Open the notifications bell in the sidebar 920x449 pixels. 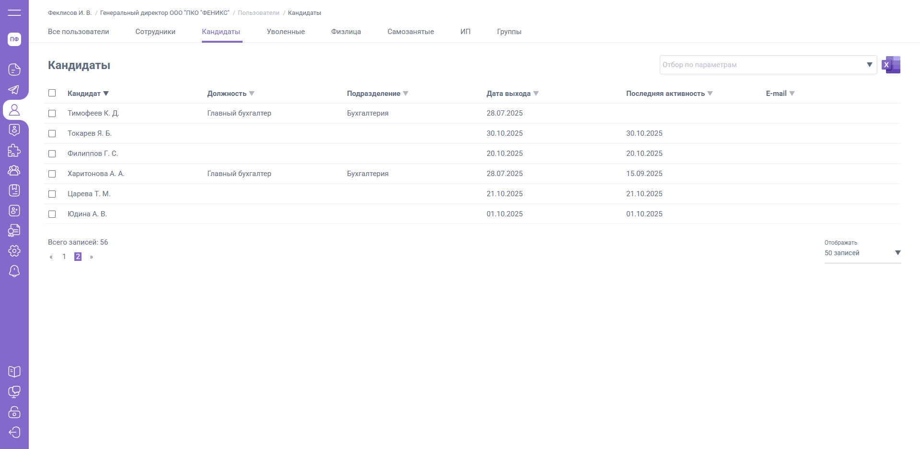(14, 271)
